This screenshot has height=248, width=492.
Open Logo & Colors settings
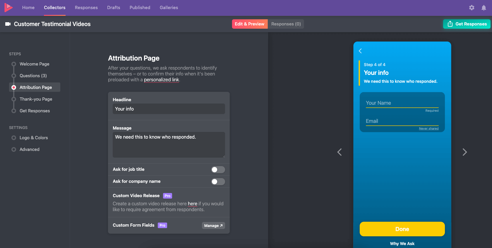click(34, 138)
